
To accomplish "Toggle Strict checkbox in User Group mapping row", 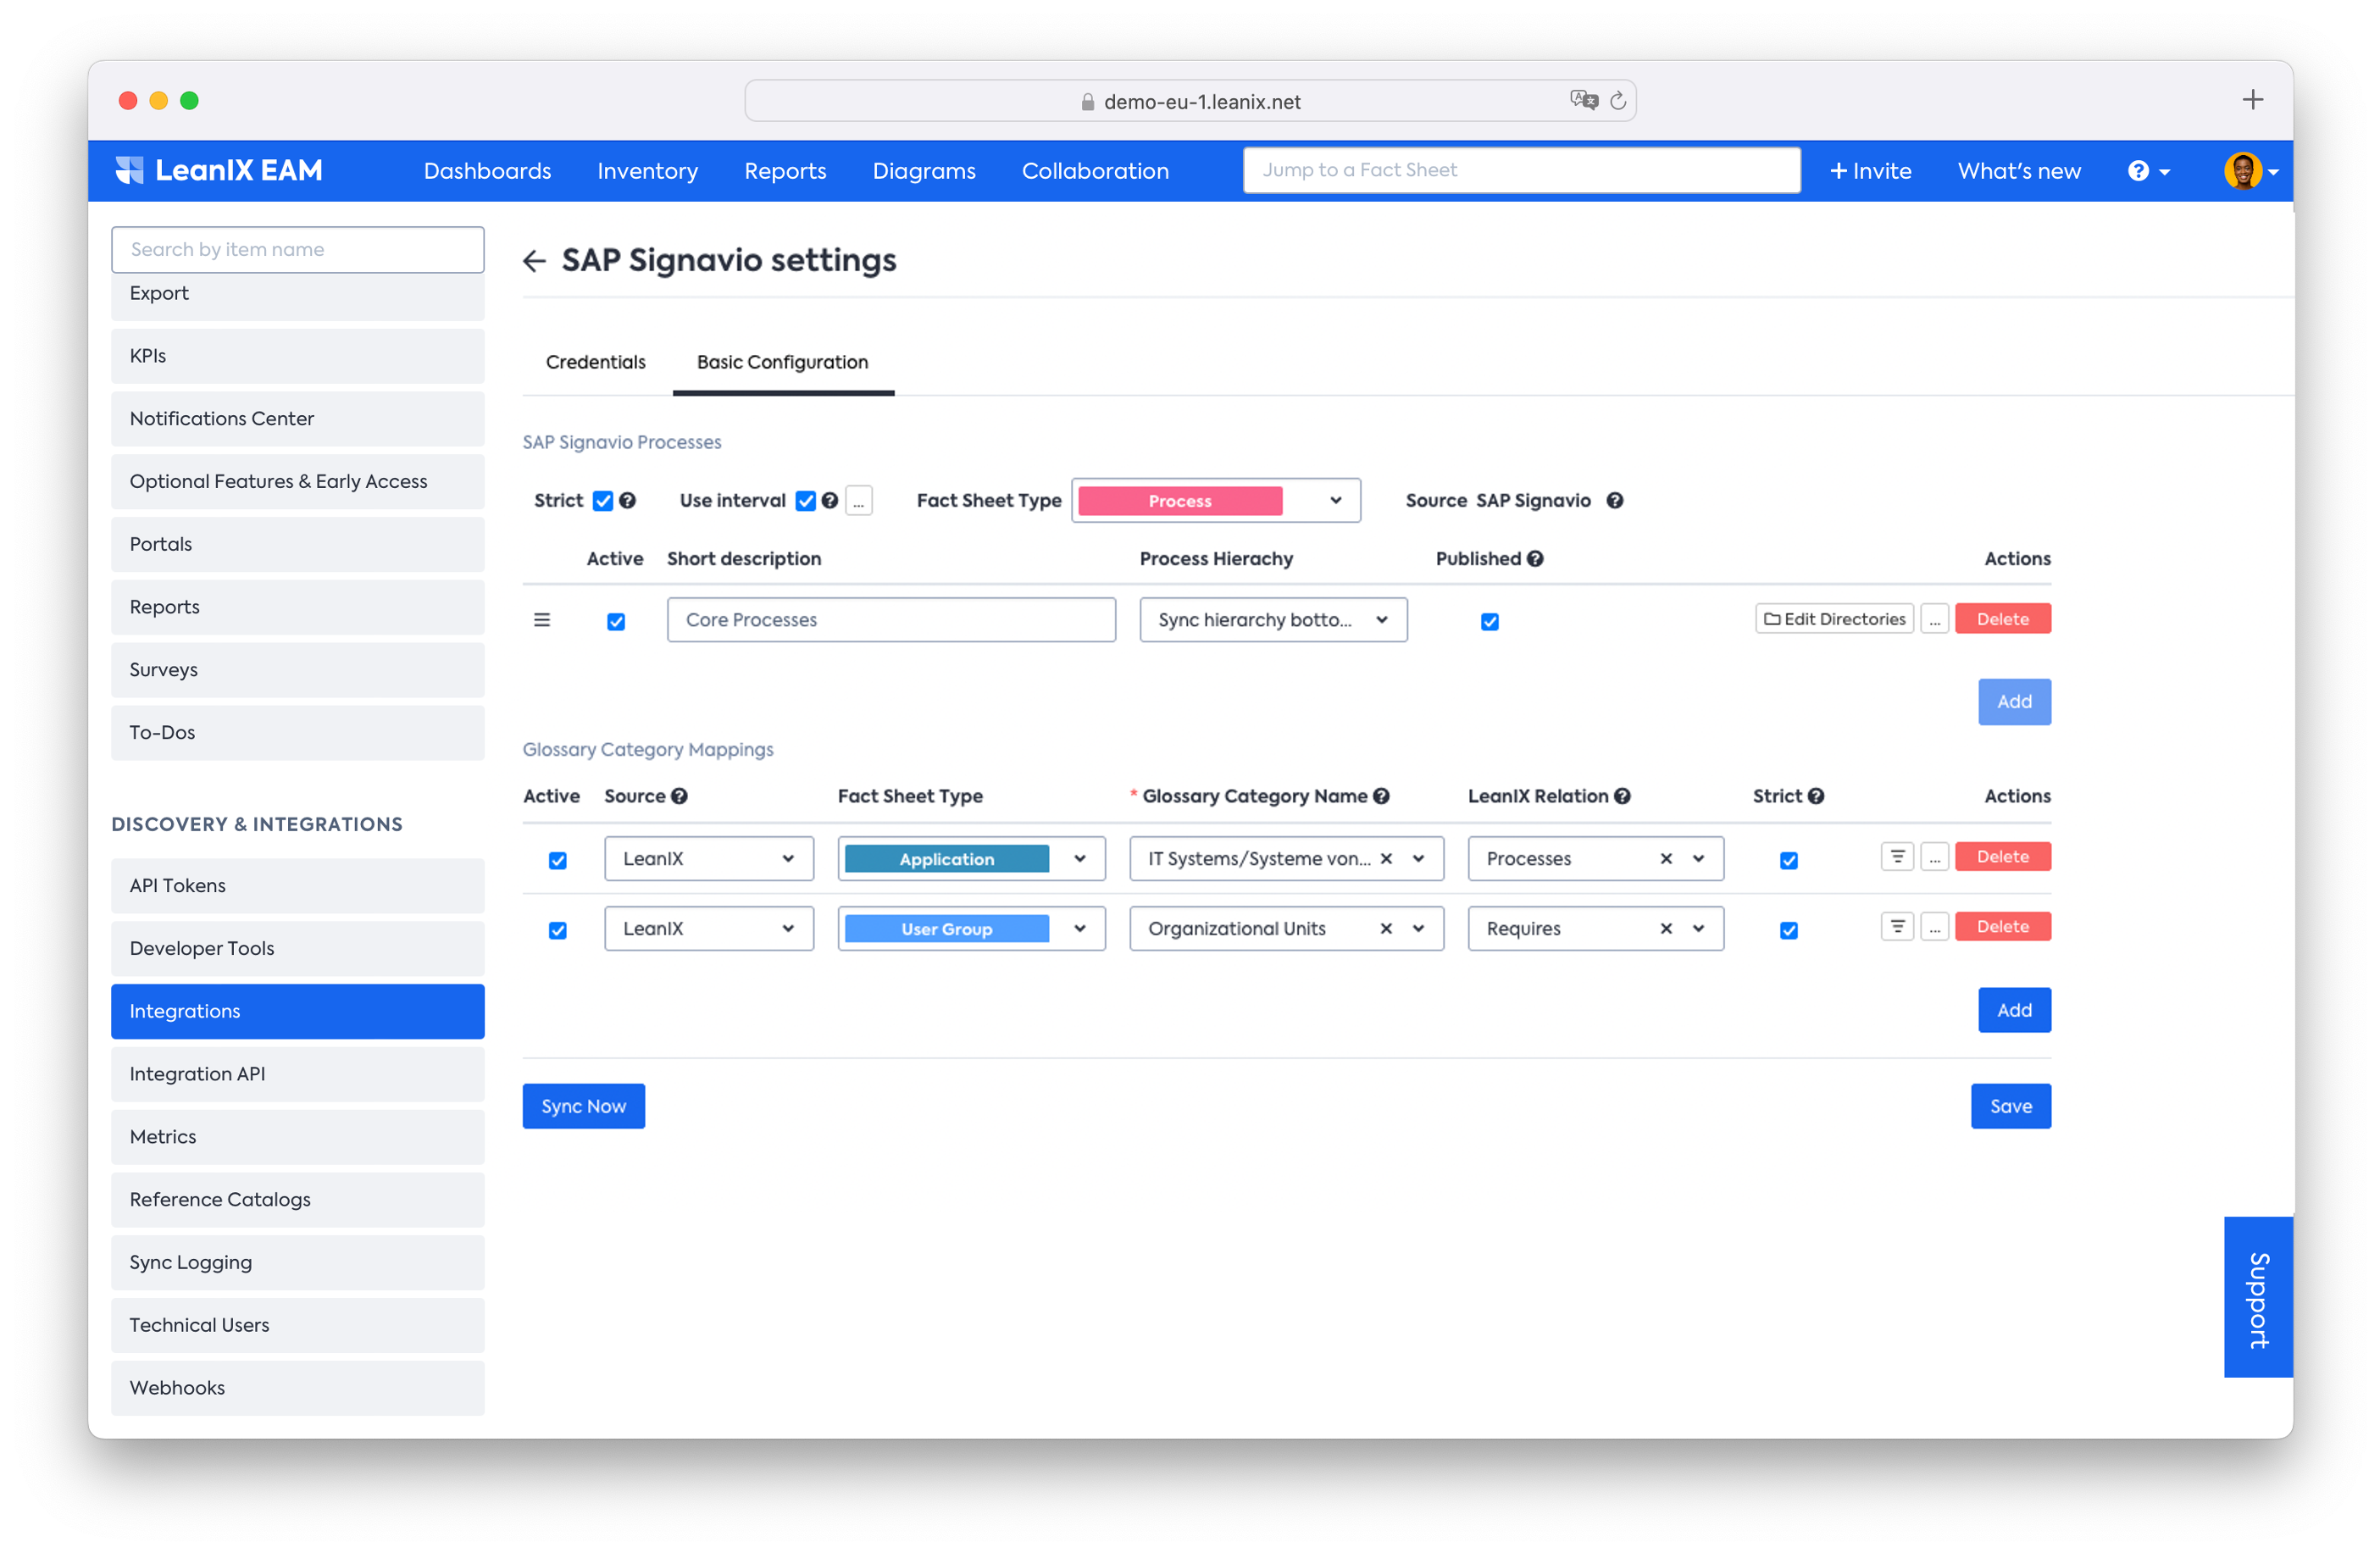I will tap(1789, 931).
